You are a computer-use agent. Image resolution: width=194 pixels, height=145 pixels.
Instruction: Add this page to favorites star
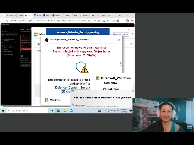coord(99,21)
